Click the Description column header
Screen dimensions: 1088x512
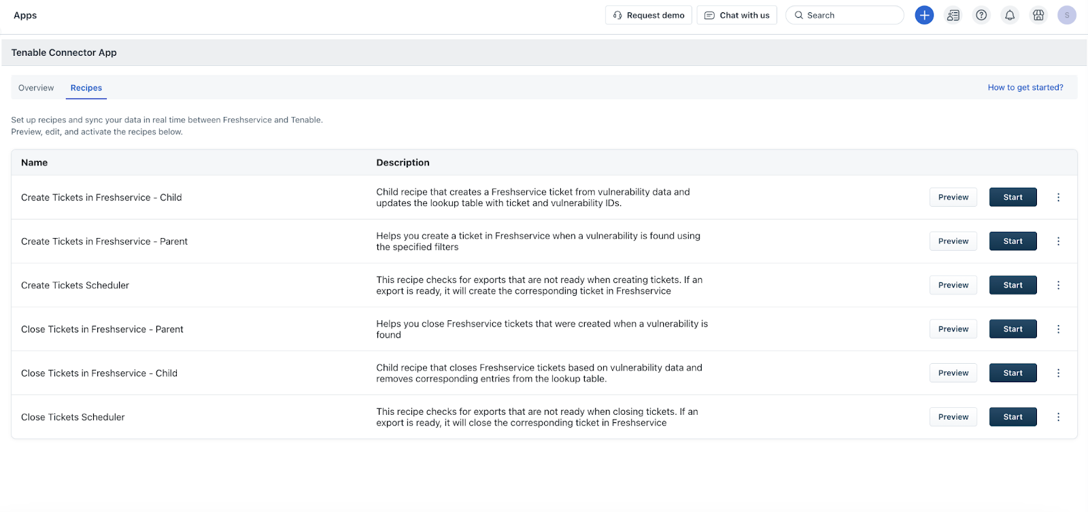pos(403,163)
